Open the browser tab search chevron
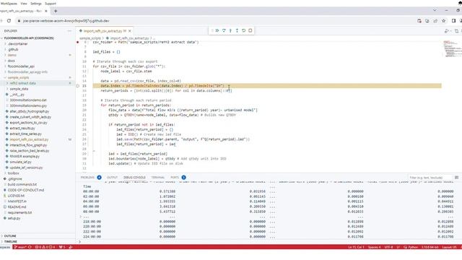Screen dimensions: 462x260 pyautogui.click(x=435, y=10)
